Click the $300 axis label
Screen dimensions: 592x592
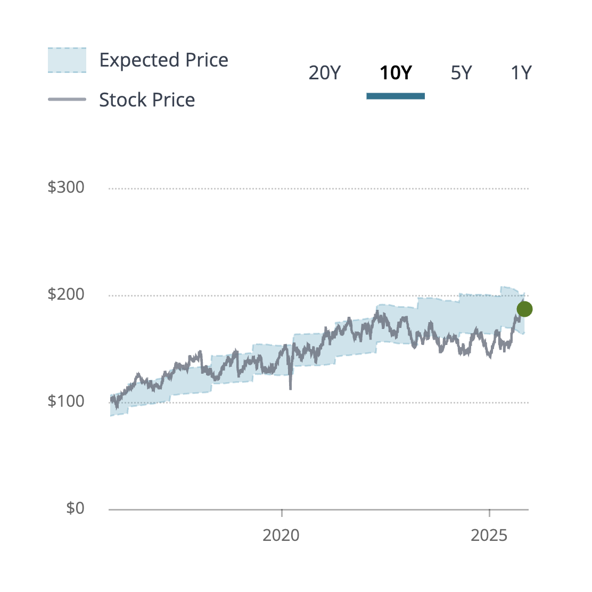66,187
